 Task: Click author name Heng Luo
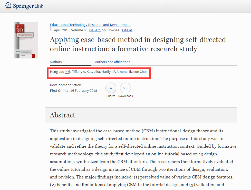click(57, 72)
